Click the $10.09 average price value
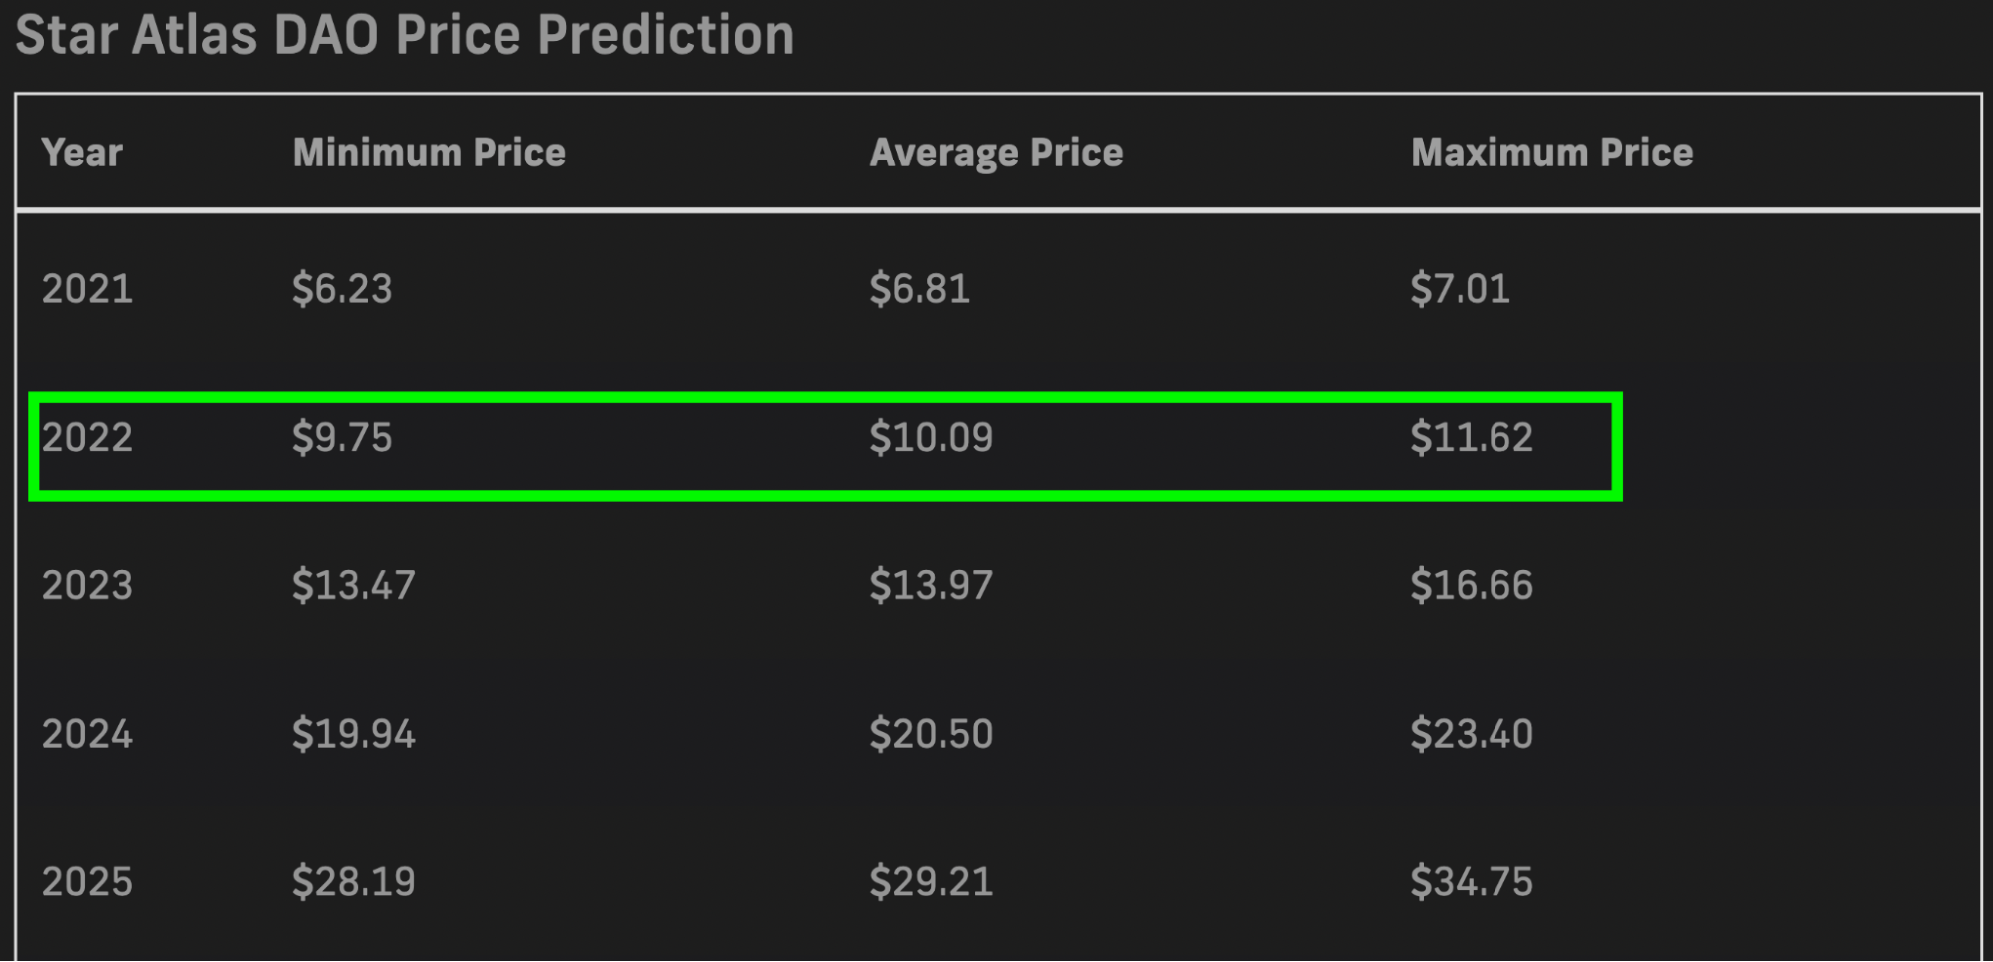This screenshot has width=1993, height=962. point(931,438)
